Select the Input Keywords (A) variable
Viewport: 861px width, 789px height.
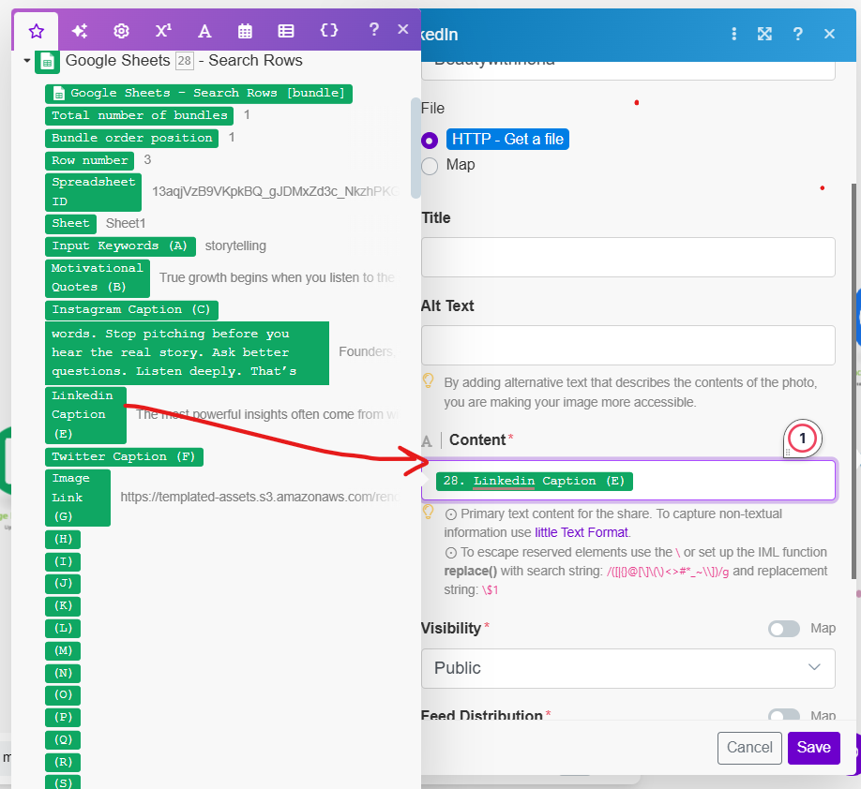[120, 246]
